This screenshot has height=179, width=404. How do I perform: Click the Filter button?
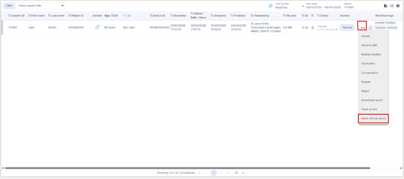(9, 6)
